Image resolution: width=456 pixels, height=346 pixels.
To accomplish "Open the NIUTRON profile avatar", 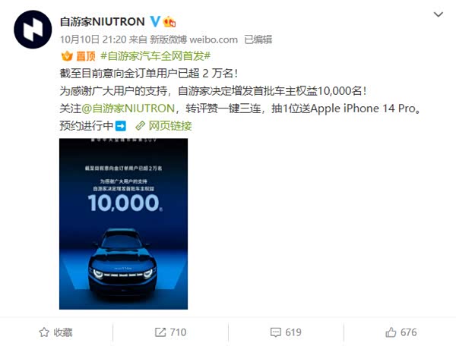I will pyautogui.click(x=33, y=30).
